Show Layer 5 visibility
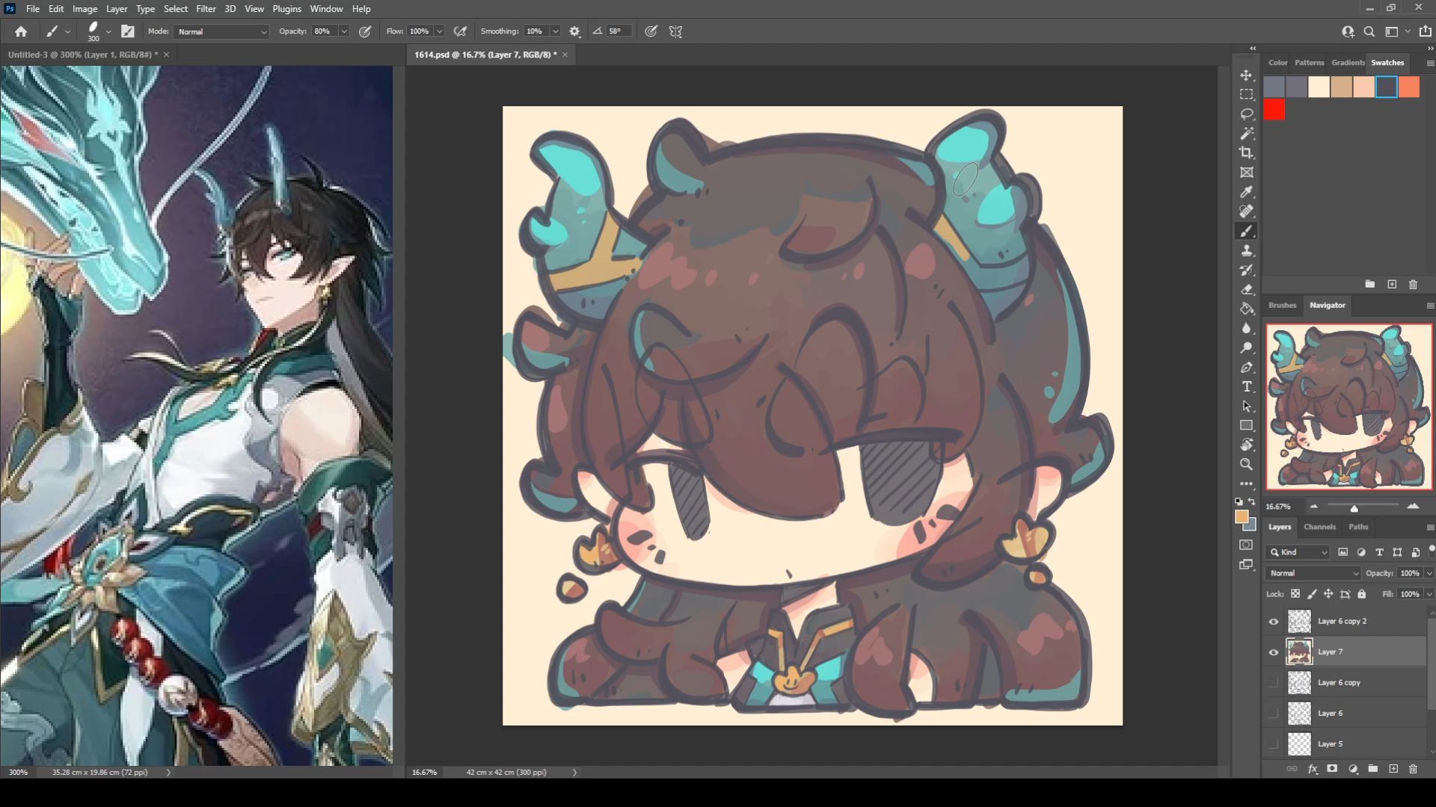The image size is (1436, 807). tap(1274, 744)
